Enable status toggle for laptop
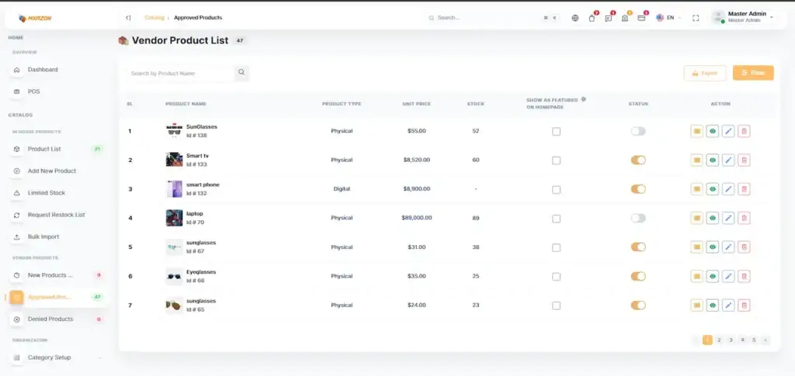The image size is (795, 376). (638, 218)
